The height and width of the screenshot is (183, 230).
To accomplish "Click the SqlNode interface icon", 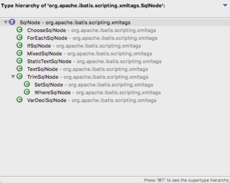I will (x=12, y=22).
